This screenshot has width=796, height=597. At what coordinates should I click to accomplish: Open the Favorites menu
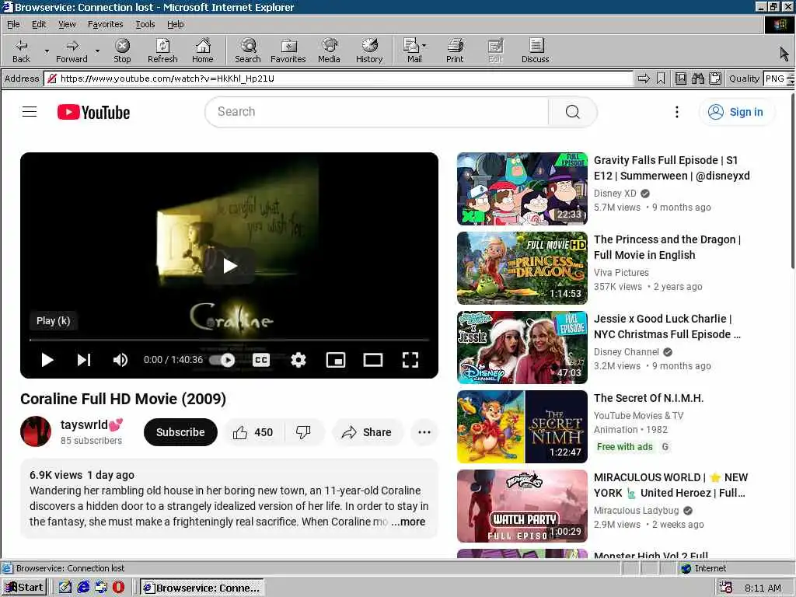[105, 24]
